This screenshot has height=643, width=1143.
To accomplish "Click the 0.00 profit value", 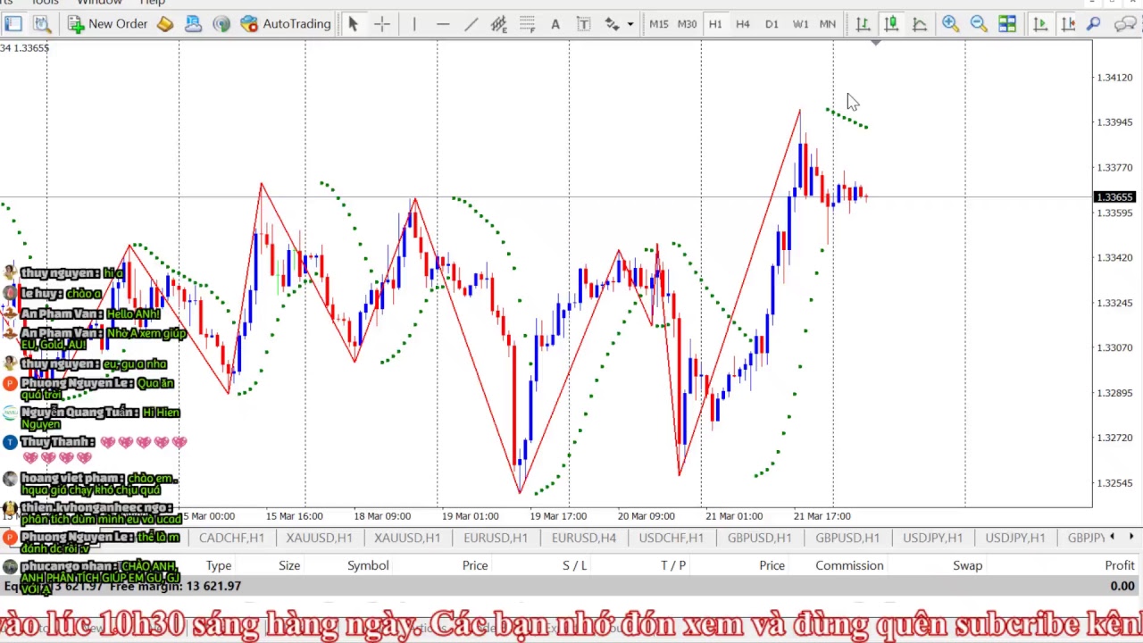I will 1122,586.
